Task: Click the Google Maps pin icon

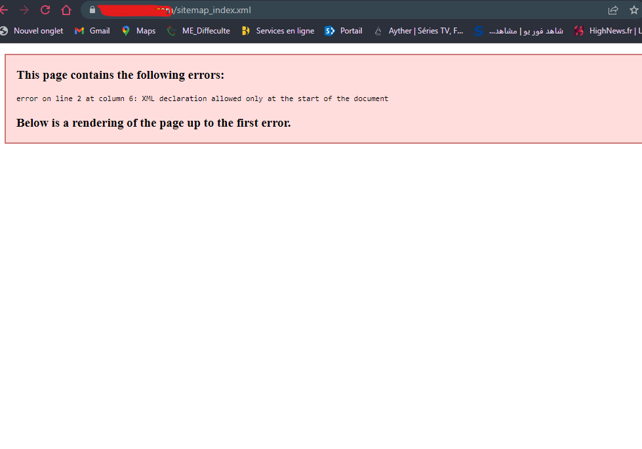Action: pyautogui.click(x=126, y=31)
